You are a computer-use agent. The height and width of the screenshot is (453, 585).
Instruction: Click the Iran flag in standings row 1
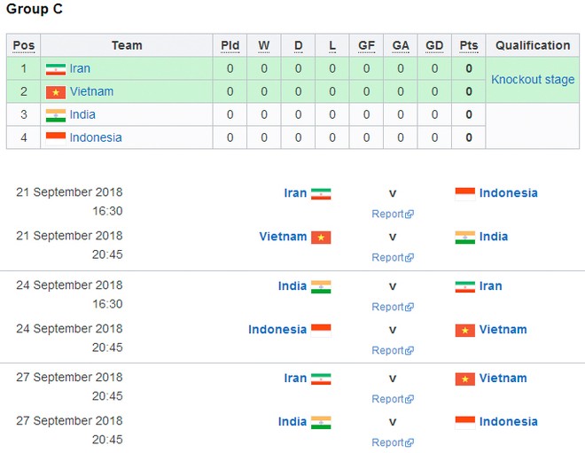(56, 69)
